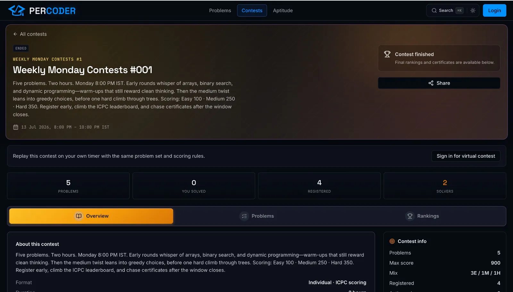
Task: Click the Share button
Action: click(439, 83)
